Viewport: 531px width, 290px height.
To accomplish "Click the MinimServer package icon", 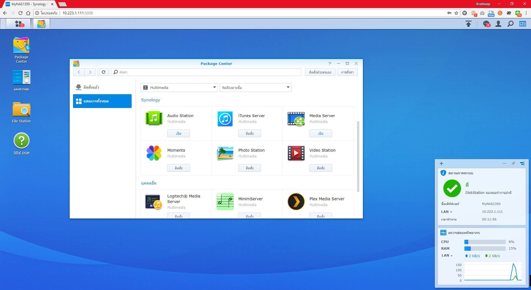I will 225,202.
